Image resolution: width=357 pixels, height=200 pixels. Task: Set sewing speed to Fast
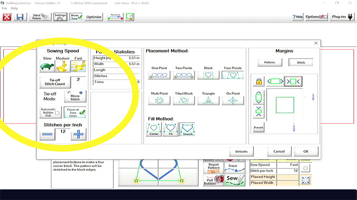tap(78, 67)
